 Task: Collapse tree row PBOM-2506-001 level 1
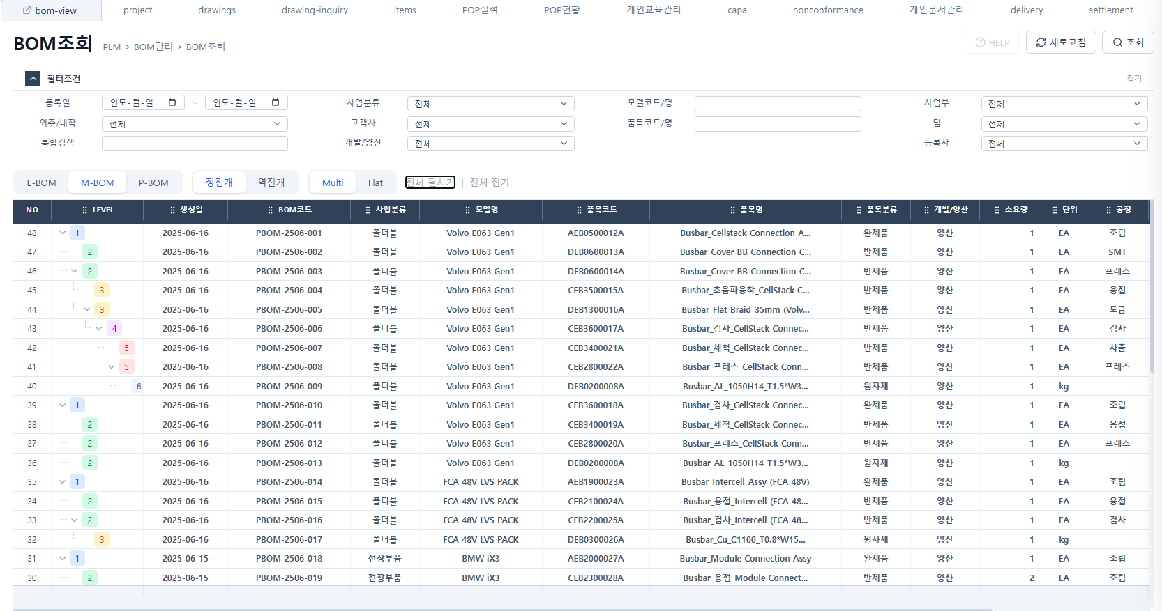[63, 233]
